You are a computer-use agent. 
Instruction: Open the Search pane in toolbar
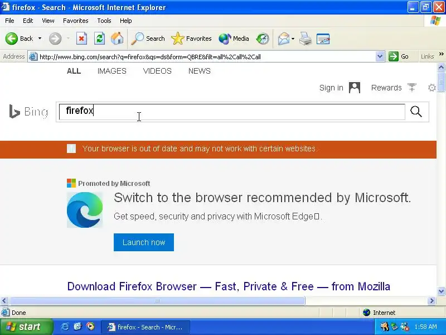point(148,39)
